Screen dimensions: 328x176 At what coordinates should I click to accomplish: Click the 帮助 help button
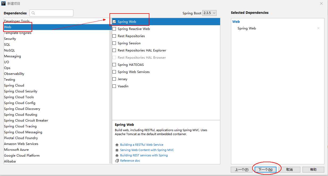coord(313,170)
